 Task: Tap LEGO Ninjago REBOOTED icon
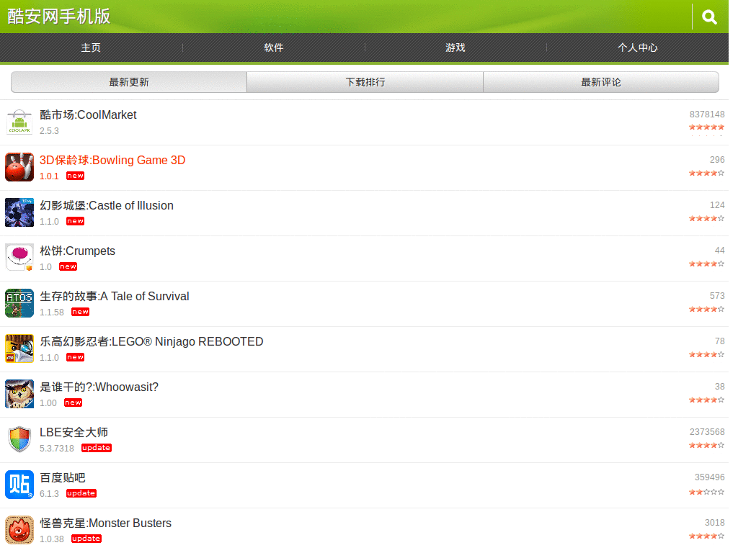[19, 349]
